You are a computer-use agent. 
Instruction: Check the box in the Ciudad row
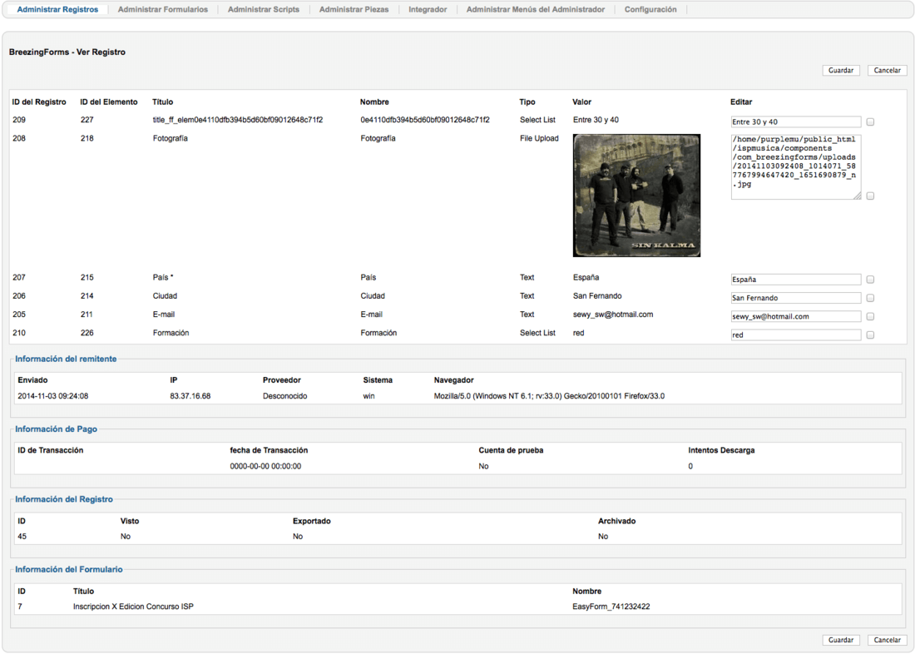point(870,298)
